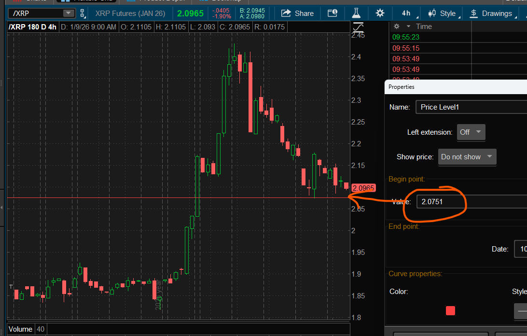
Task: Open the Left extension Off dropdown
Action: point(471,132)
